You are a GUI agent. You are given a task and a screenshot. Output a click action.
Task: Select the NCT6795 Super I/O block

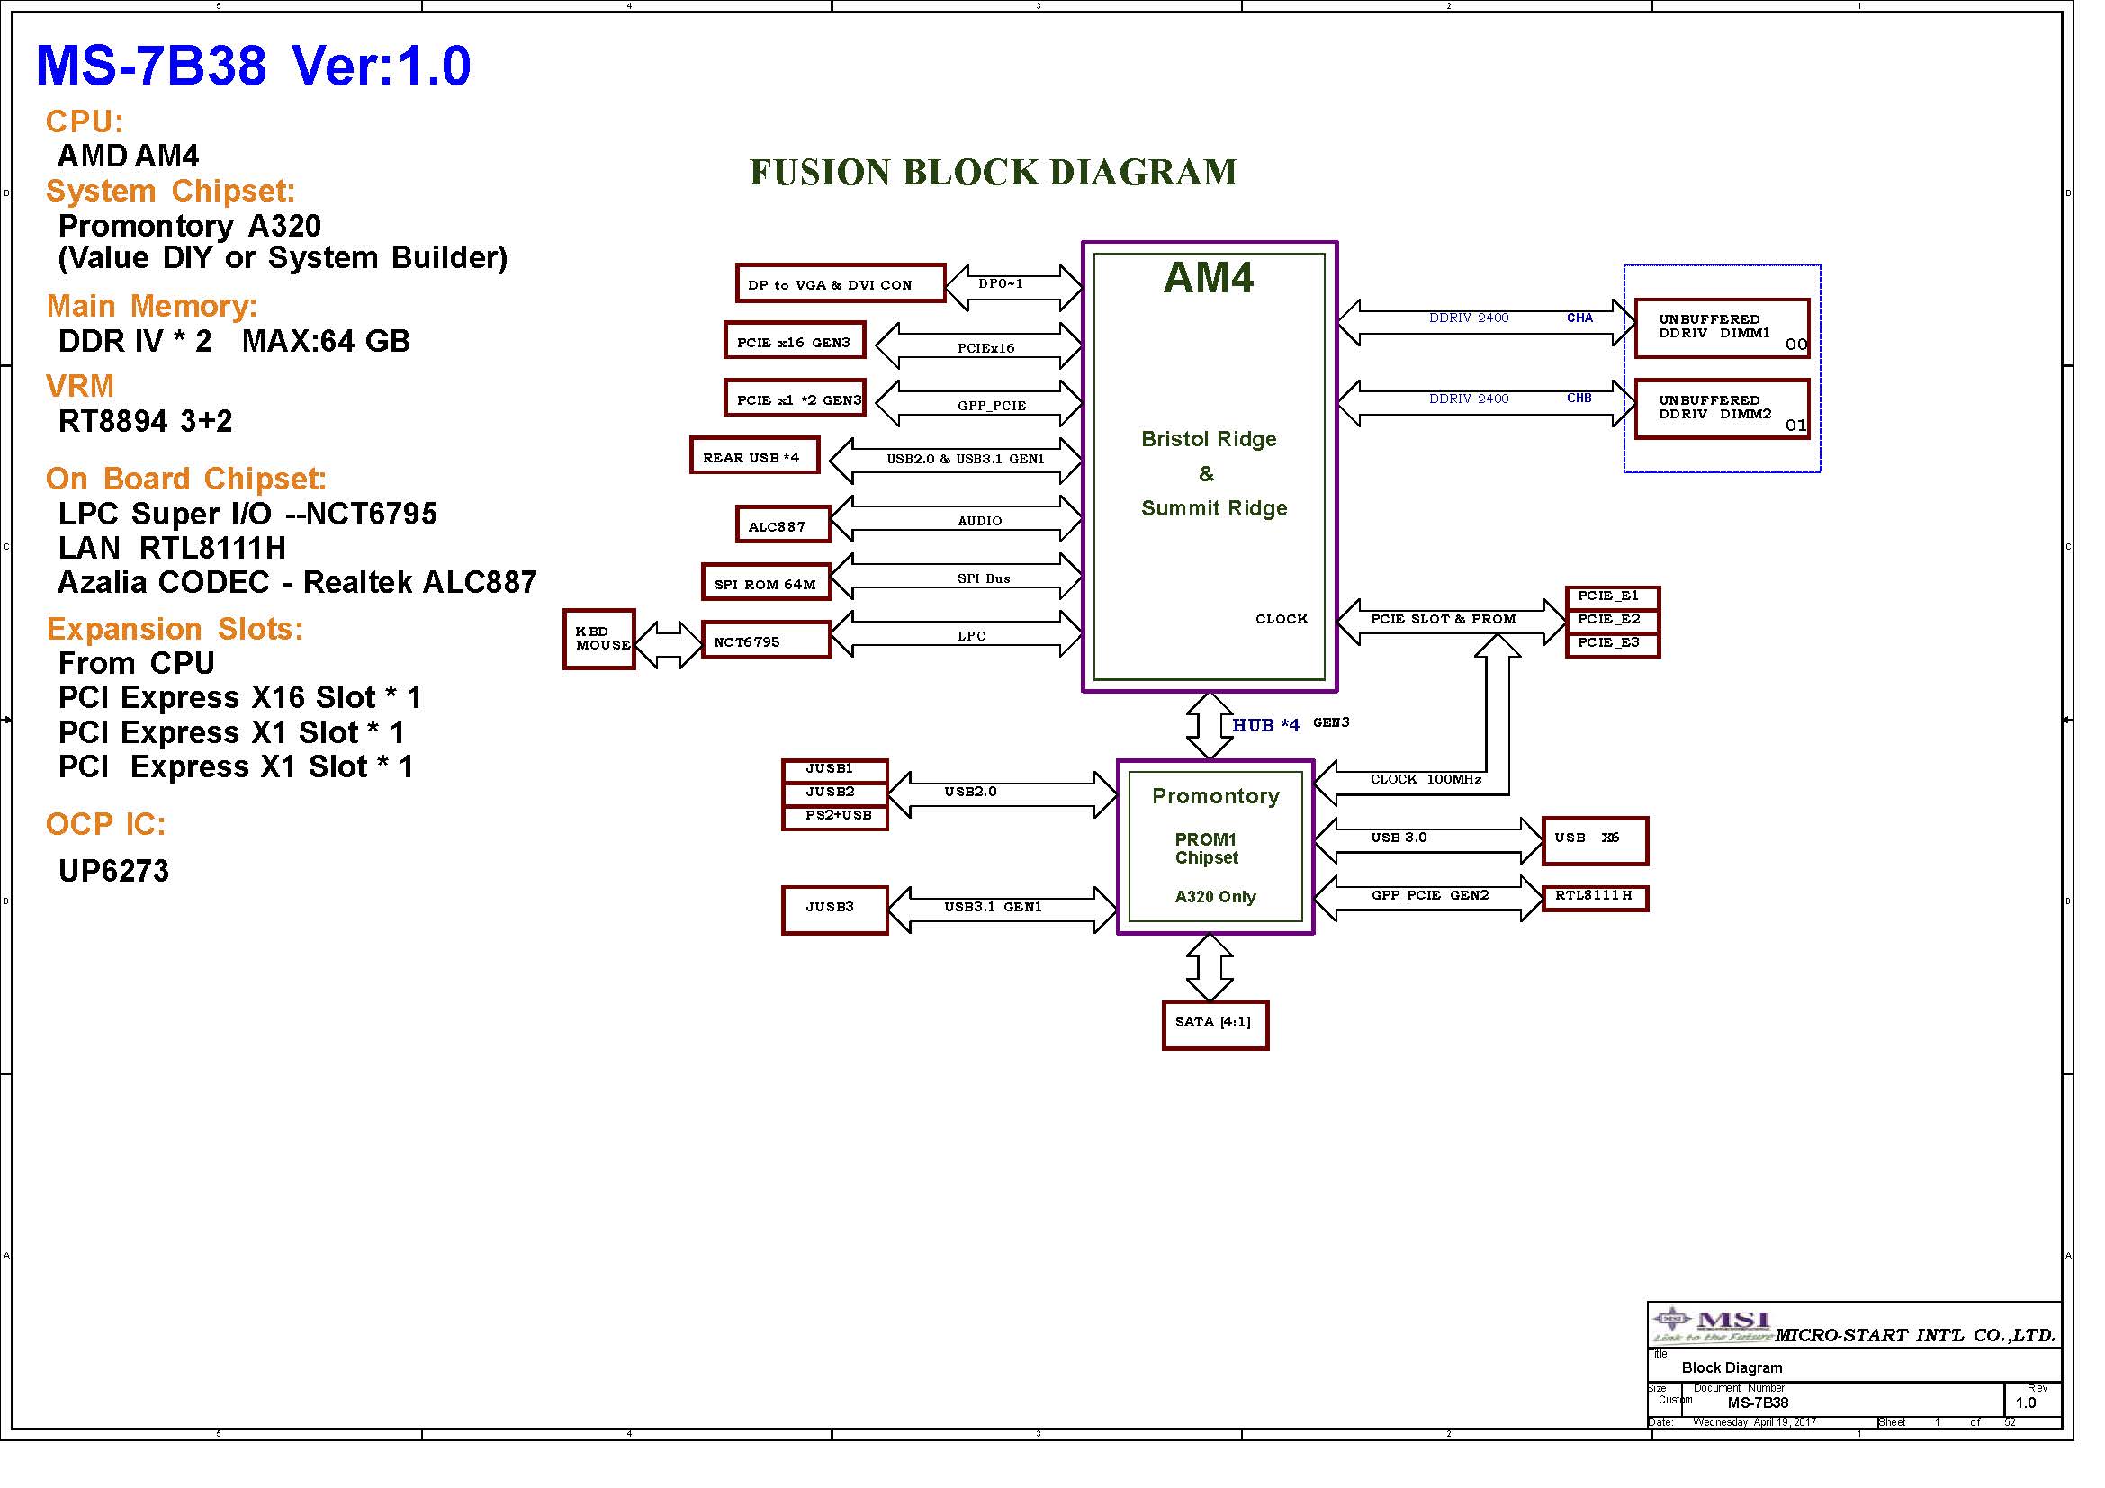[x=765, y=641]
